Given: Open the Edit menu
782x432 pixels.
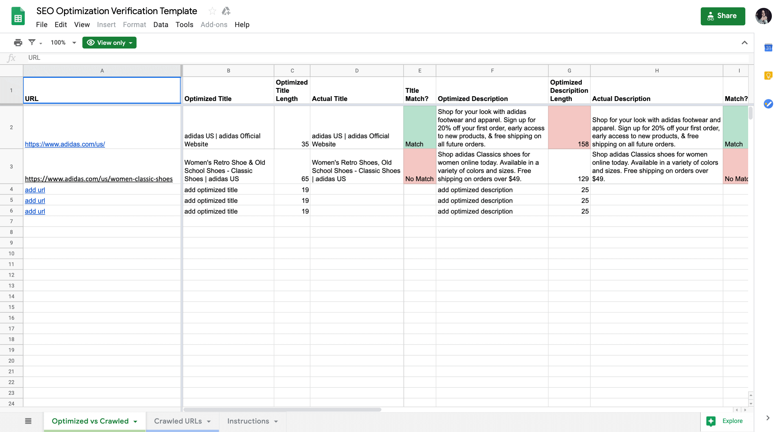Looking at the screenshot, I should (x=61, y=25).
